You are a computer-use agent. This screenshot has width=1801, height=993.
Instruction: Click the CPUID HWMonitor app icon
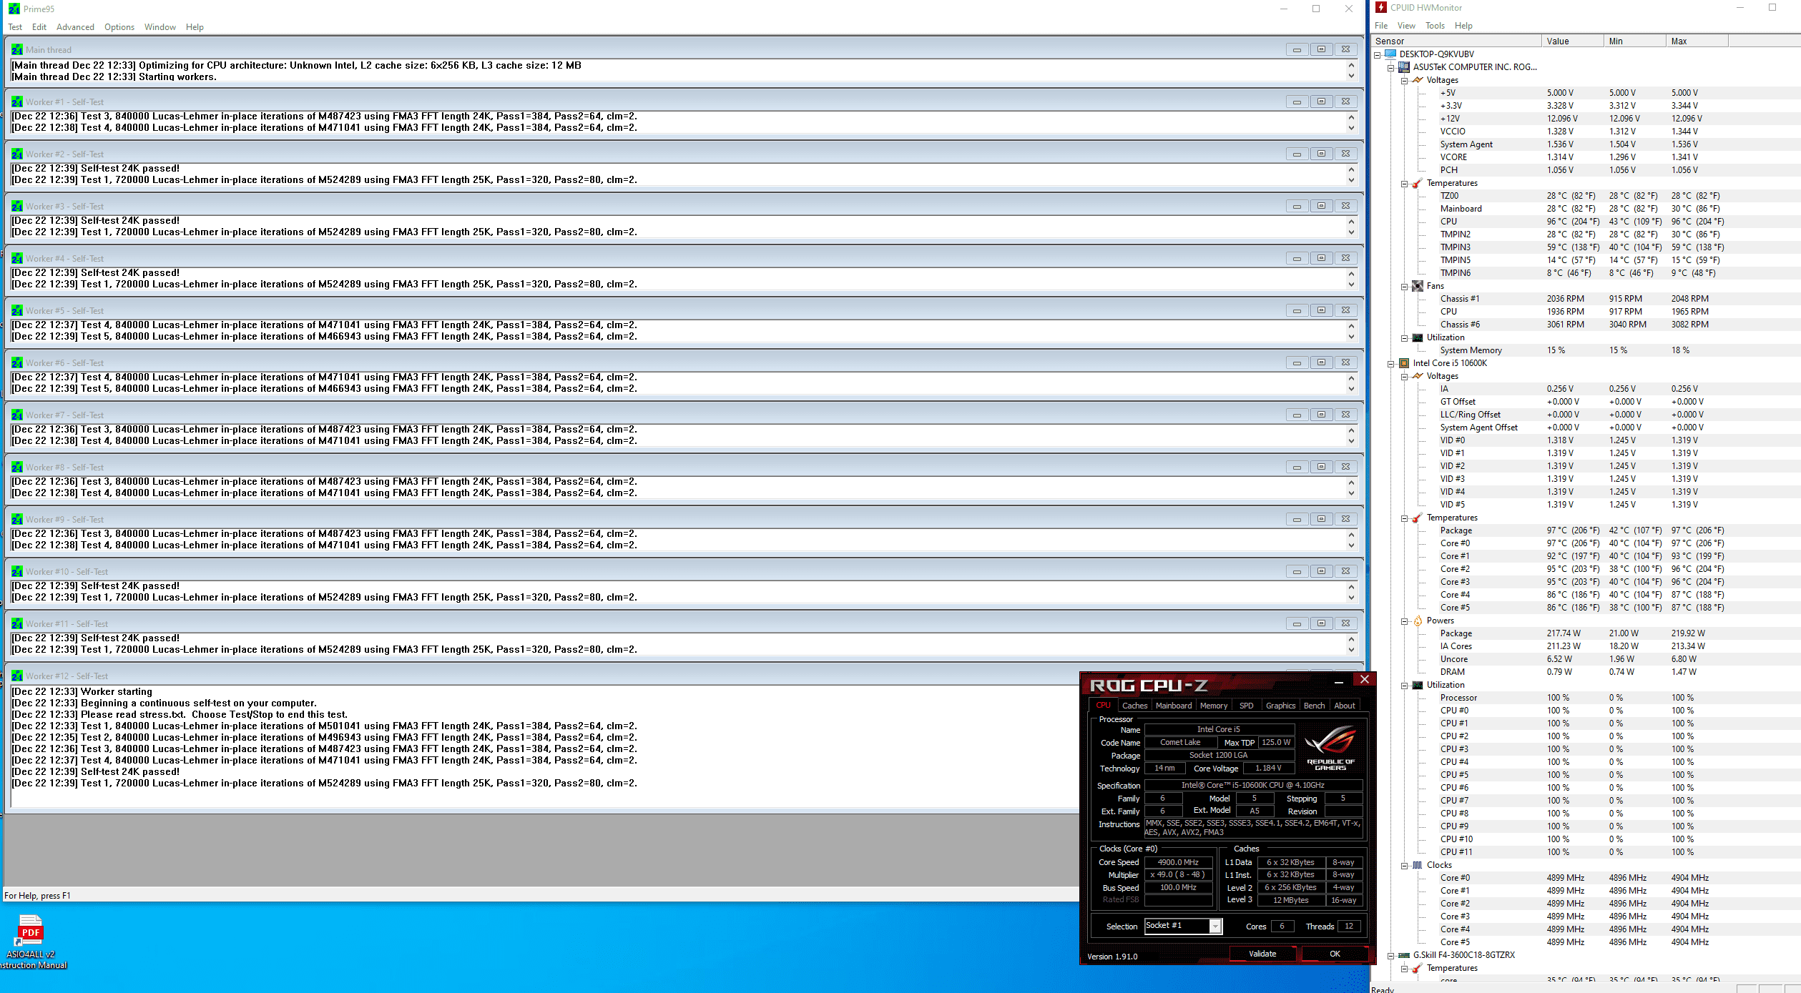pos(1381,7)
